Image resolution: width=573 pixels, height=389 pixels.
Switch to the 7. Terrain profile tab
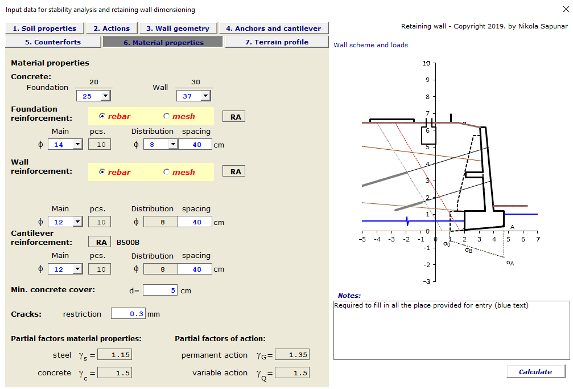coord(276,41)
